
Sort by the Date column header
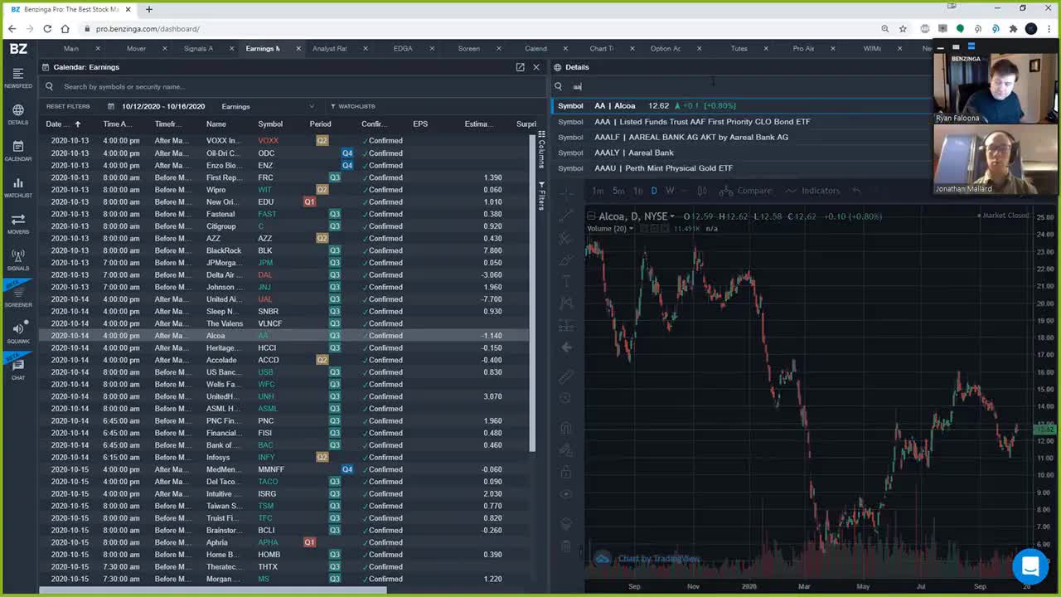pyautogui.click(x=63, y=124)
